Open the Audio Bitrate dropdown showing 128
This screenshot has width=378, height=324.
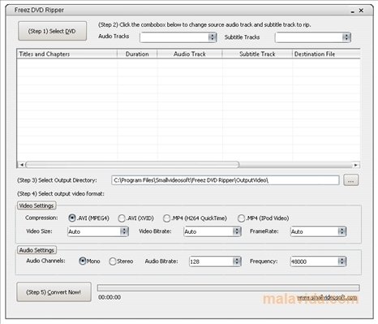pyautogui.click(x=215, y=261)
